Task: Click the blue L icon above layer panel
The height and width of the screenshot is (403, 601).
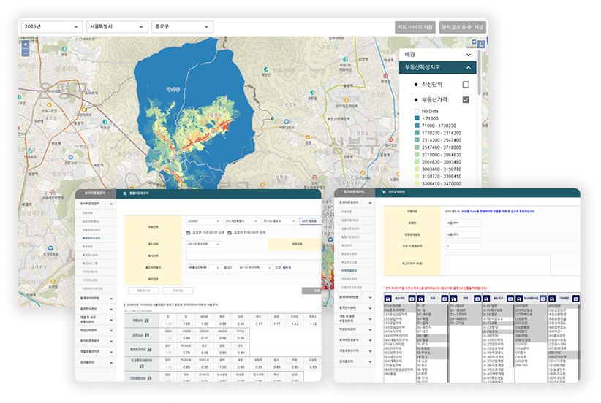Action: [481, 44]
